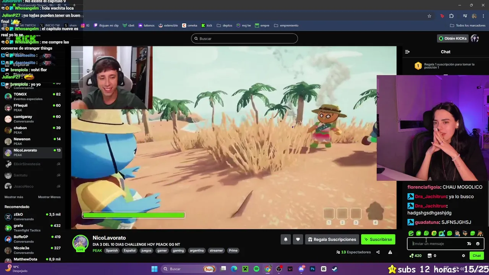This screenshot has height=275, width=489.
Task: Focus the Buscar search field at top
Action: click(244, 39)
